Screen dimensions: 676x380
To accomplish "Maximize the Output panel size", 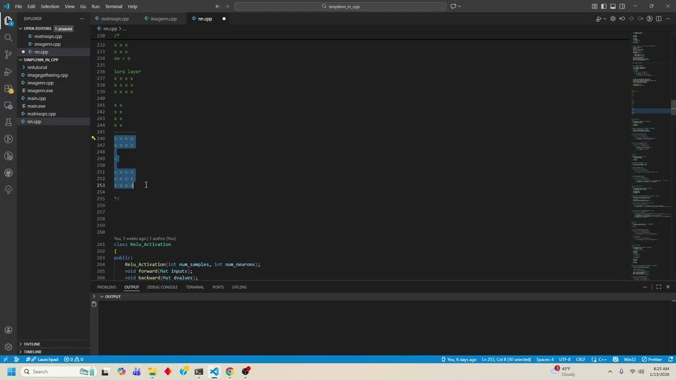I will click(659, 287).
